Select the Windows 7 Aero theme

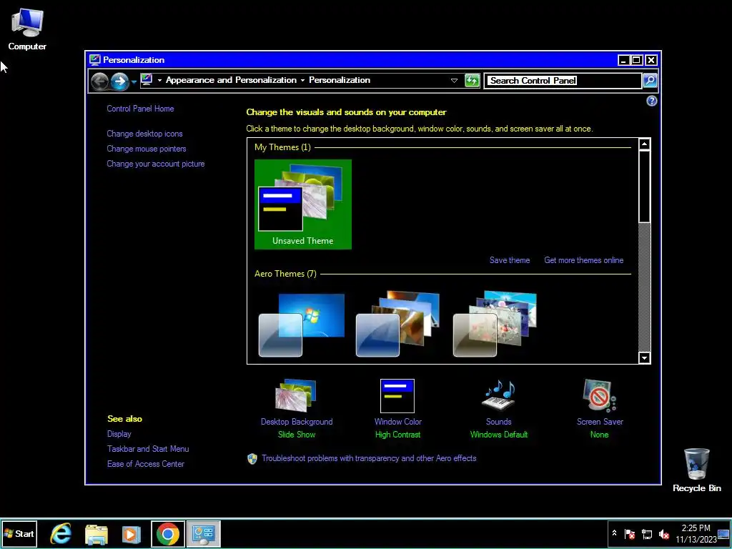pyautogui.click(x=302, y=325)
